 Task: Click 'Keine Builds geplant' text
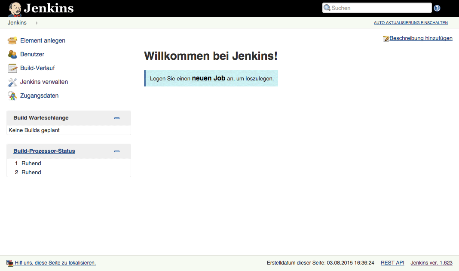coord(34,130)
